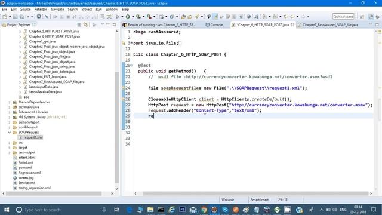
Task: Expand the src/main/java folder node
Action: pyautogui.click(x=10, y=107)
